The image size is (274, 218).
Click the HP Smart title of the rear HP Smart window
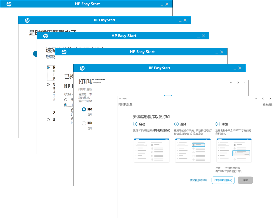click(x=97, y=83)
